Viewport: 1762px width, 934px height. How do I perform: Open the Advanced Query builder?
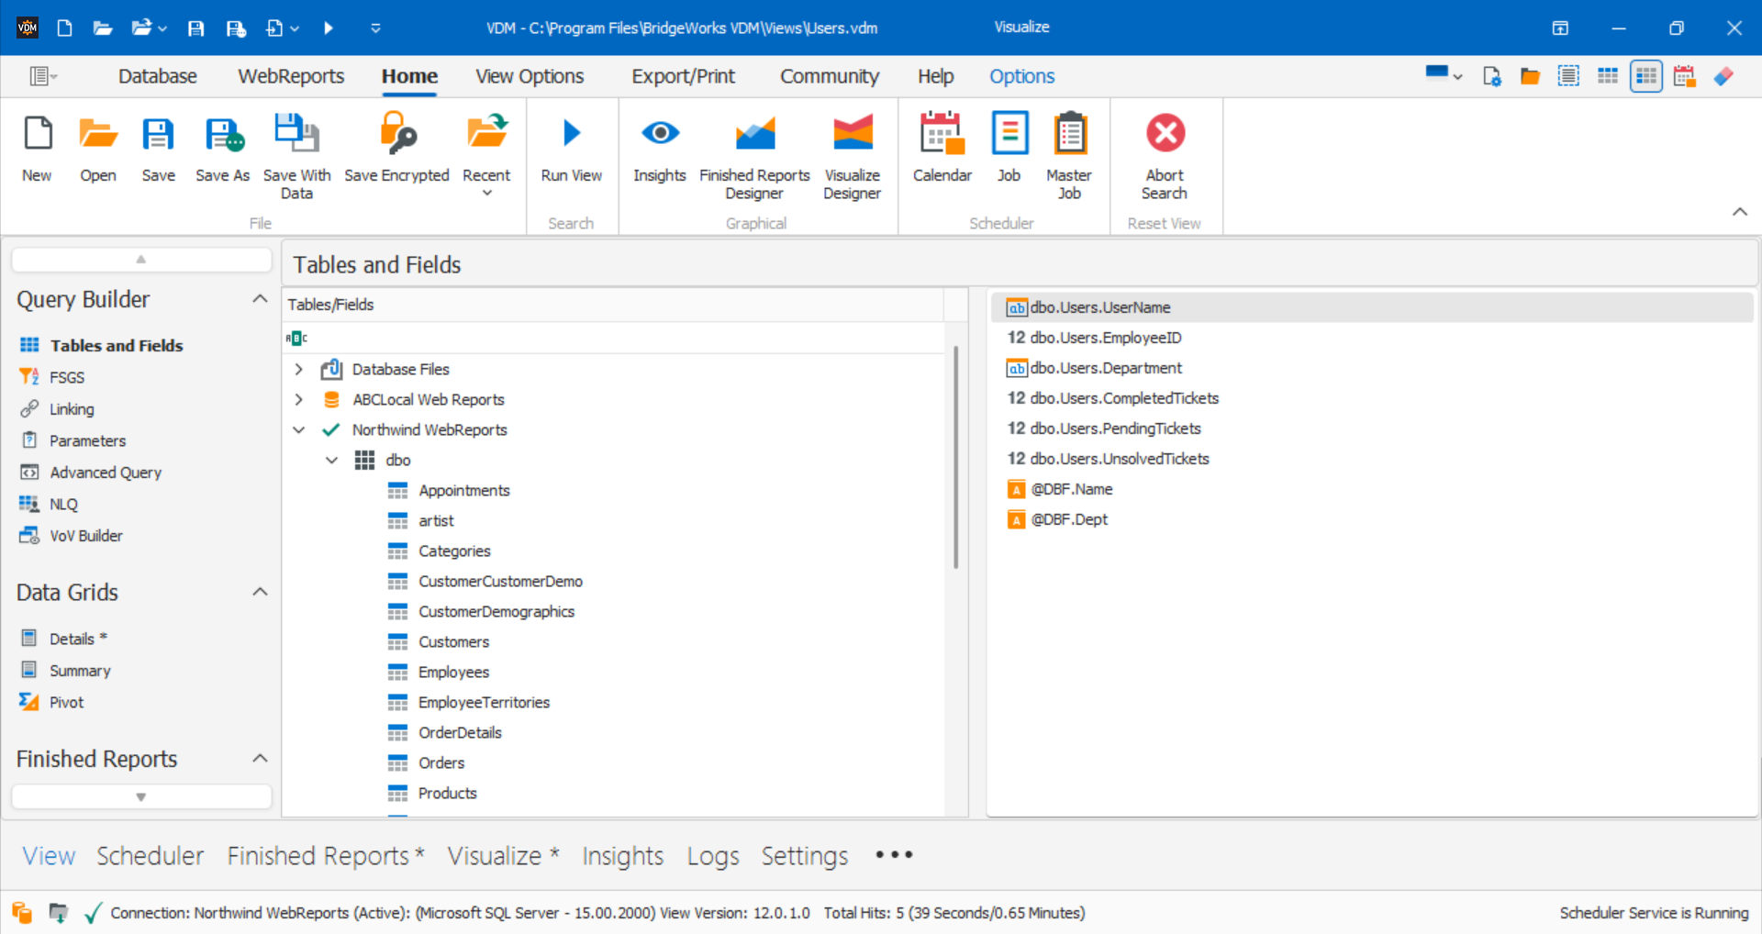(x=104, y=472)
